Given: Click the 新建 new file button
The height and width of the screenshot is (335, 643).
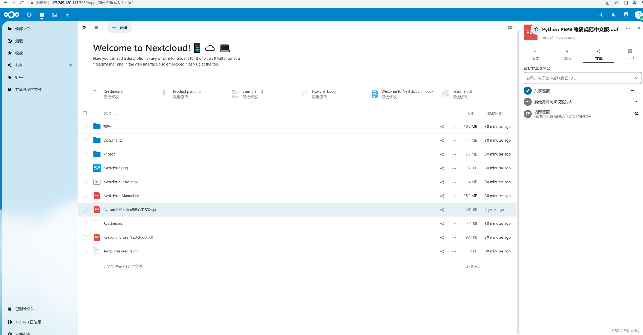Looking at the screenshot, I should tap(120, 28).
